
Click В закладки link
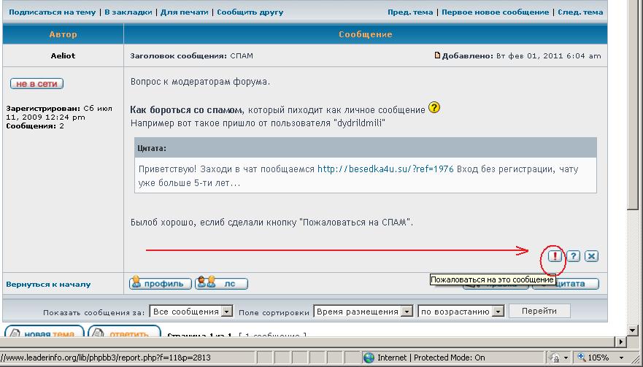[128, 12]
